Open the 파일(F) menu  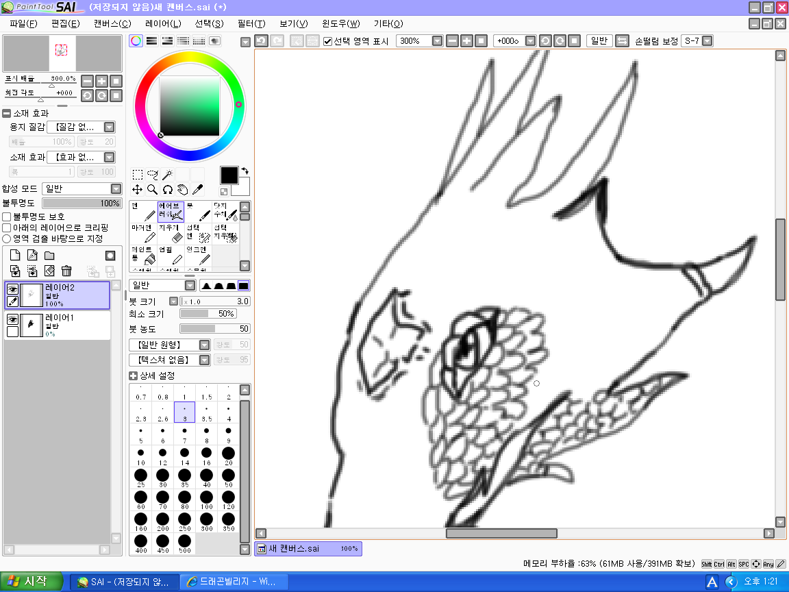click(x=23, y=24)
